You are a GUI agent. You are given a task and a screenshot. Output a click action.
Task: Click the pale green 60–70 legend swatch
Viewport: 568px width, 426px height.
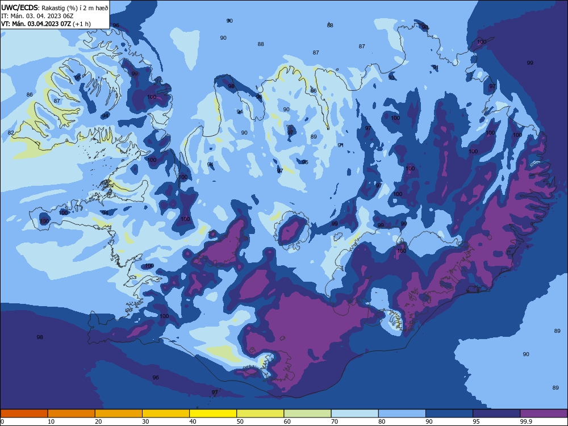tap(307, 414)
